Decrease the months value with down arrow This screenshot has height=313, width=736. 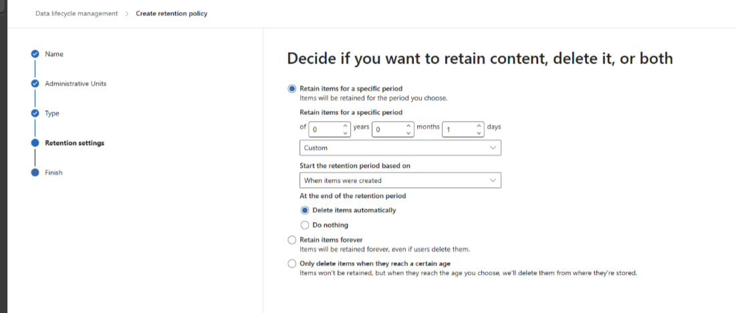pos(410,133)
